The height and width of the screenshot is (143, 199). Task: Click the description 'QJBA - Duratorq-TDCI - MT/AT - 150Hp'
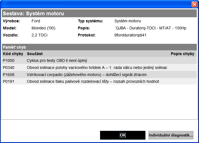[150, 28]
